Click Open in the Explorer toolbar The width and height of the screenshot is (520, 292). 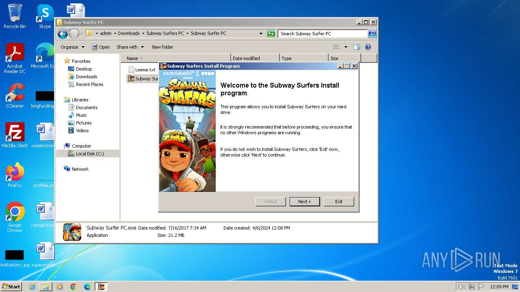click(101, 47)
